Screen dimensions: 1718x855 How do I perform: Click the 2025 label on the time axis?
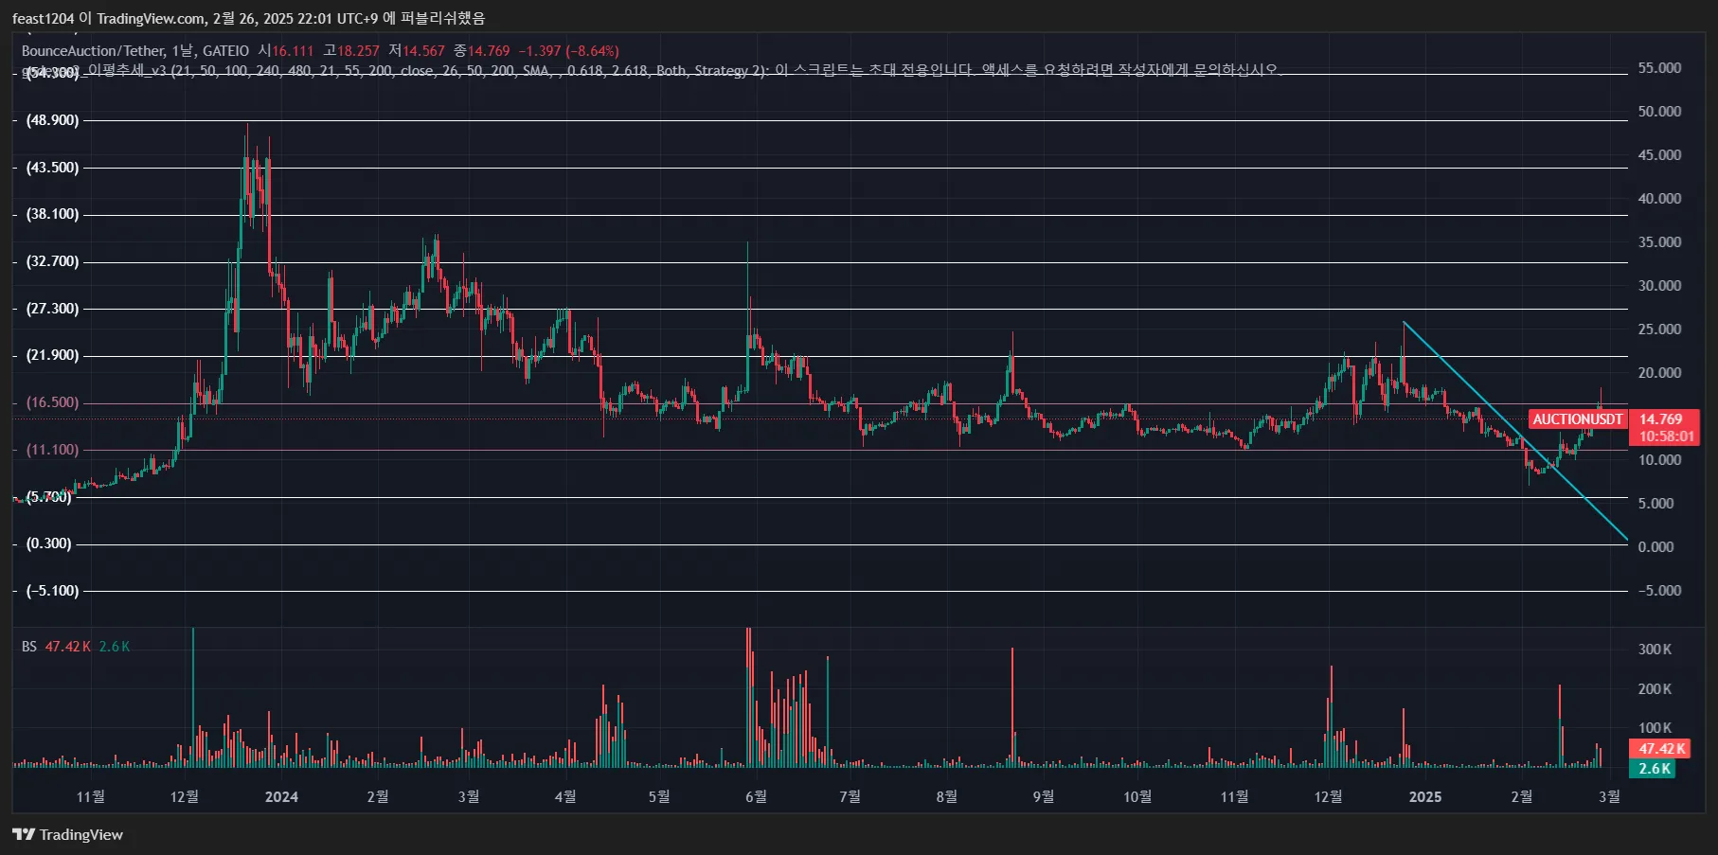click(x=1425, y=797)
